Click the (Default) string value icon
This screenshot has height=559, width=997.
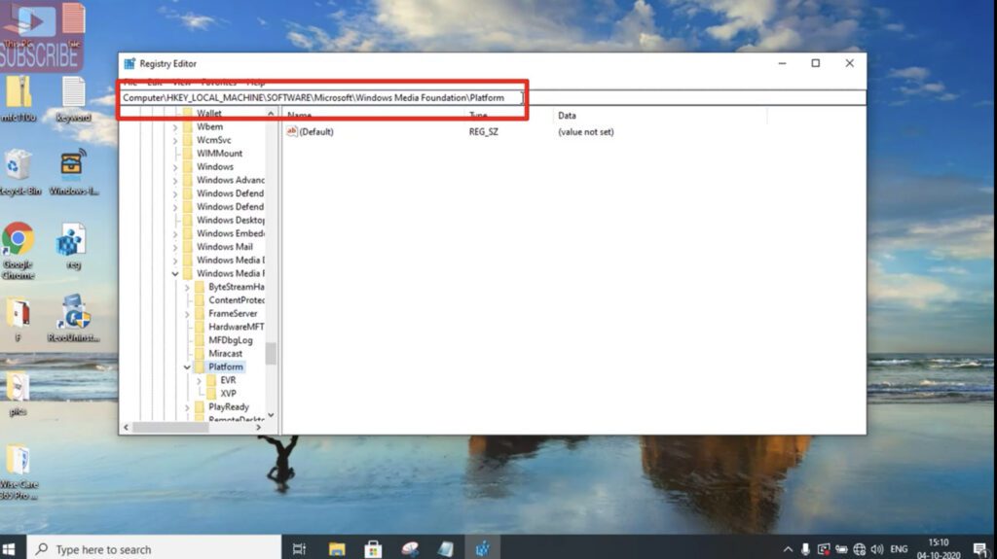pyautogui.click(x=292, y=131)
